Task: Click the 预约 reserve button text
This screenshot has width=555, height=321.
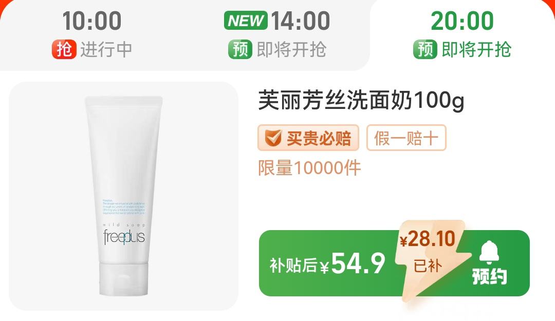Action: click(490, 276)
